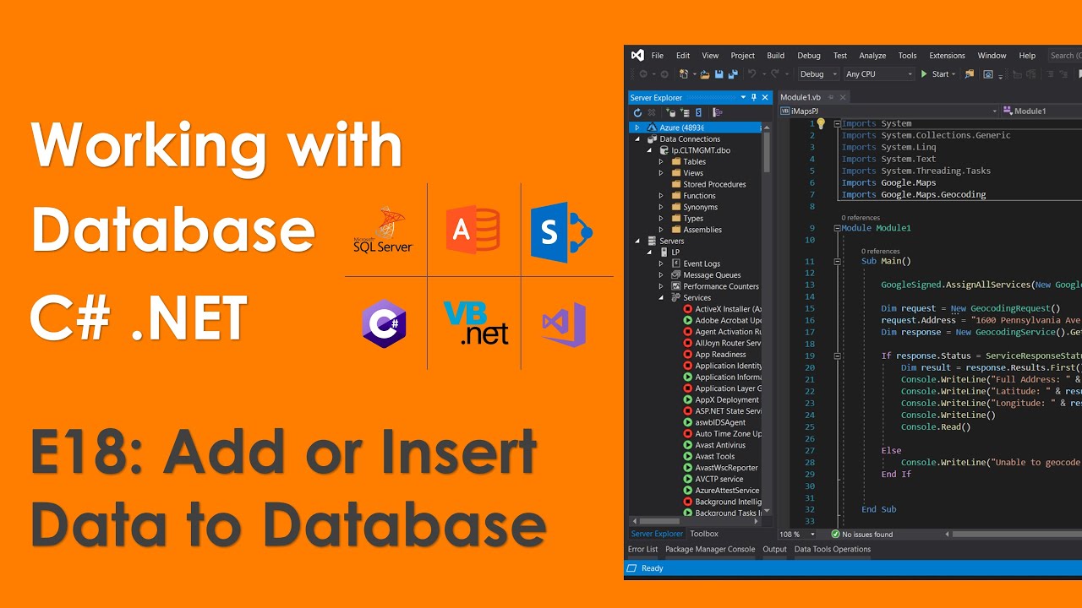The width and height of the screenshot is (1082, 608).
Task: Click the ActiveX Installer stopped service icon
Action: 687,309
